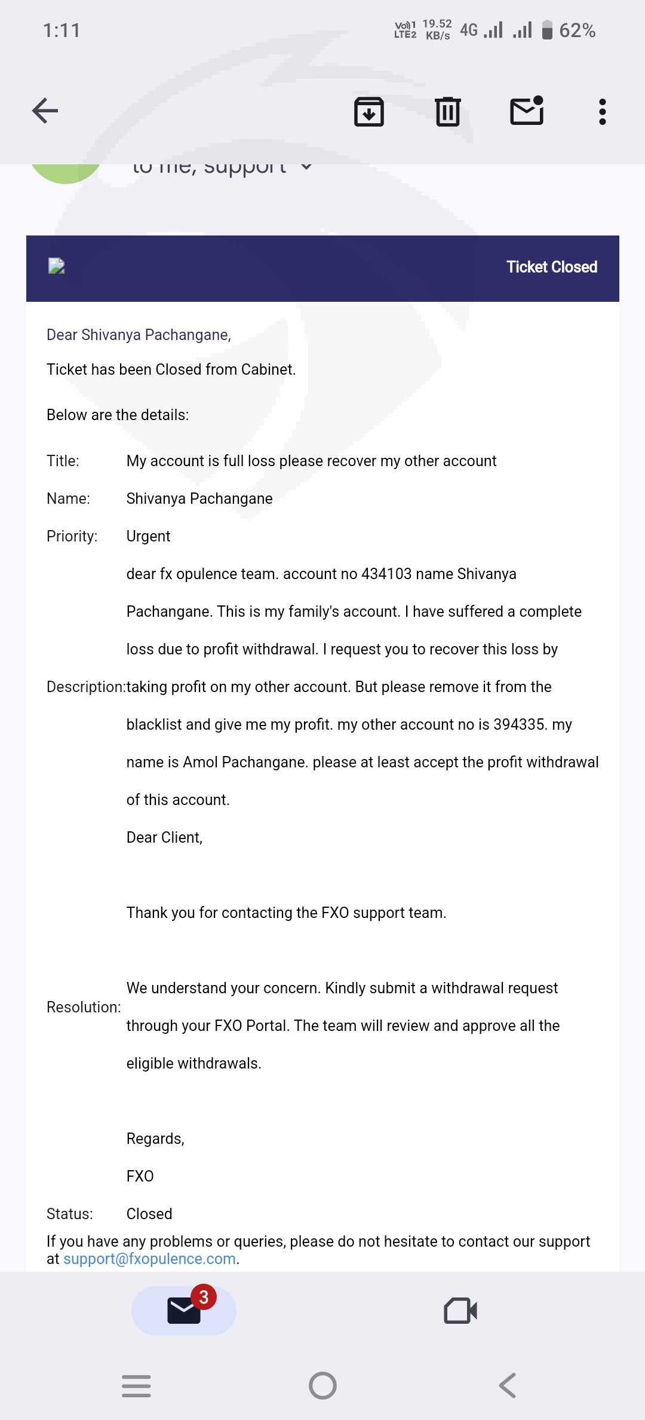Open the Meet video camera tab
645x1420 pixels.
click(x=460, y=1311)
